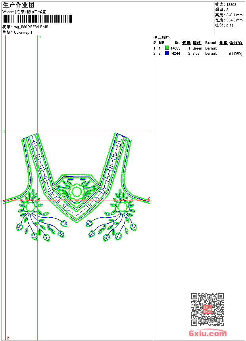Click the 'St.' stitch count column header
The width and height of the screenshot is (246, 341).
pos(177,43)
